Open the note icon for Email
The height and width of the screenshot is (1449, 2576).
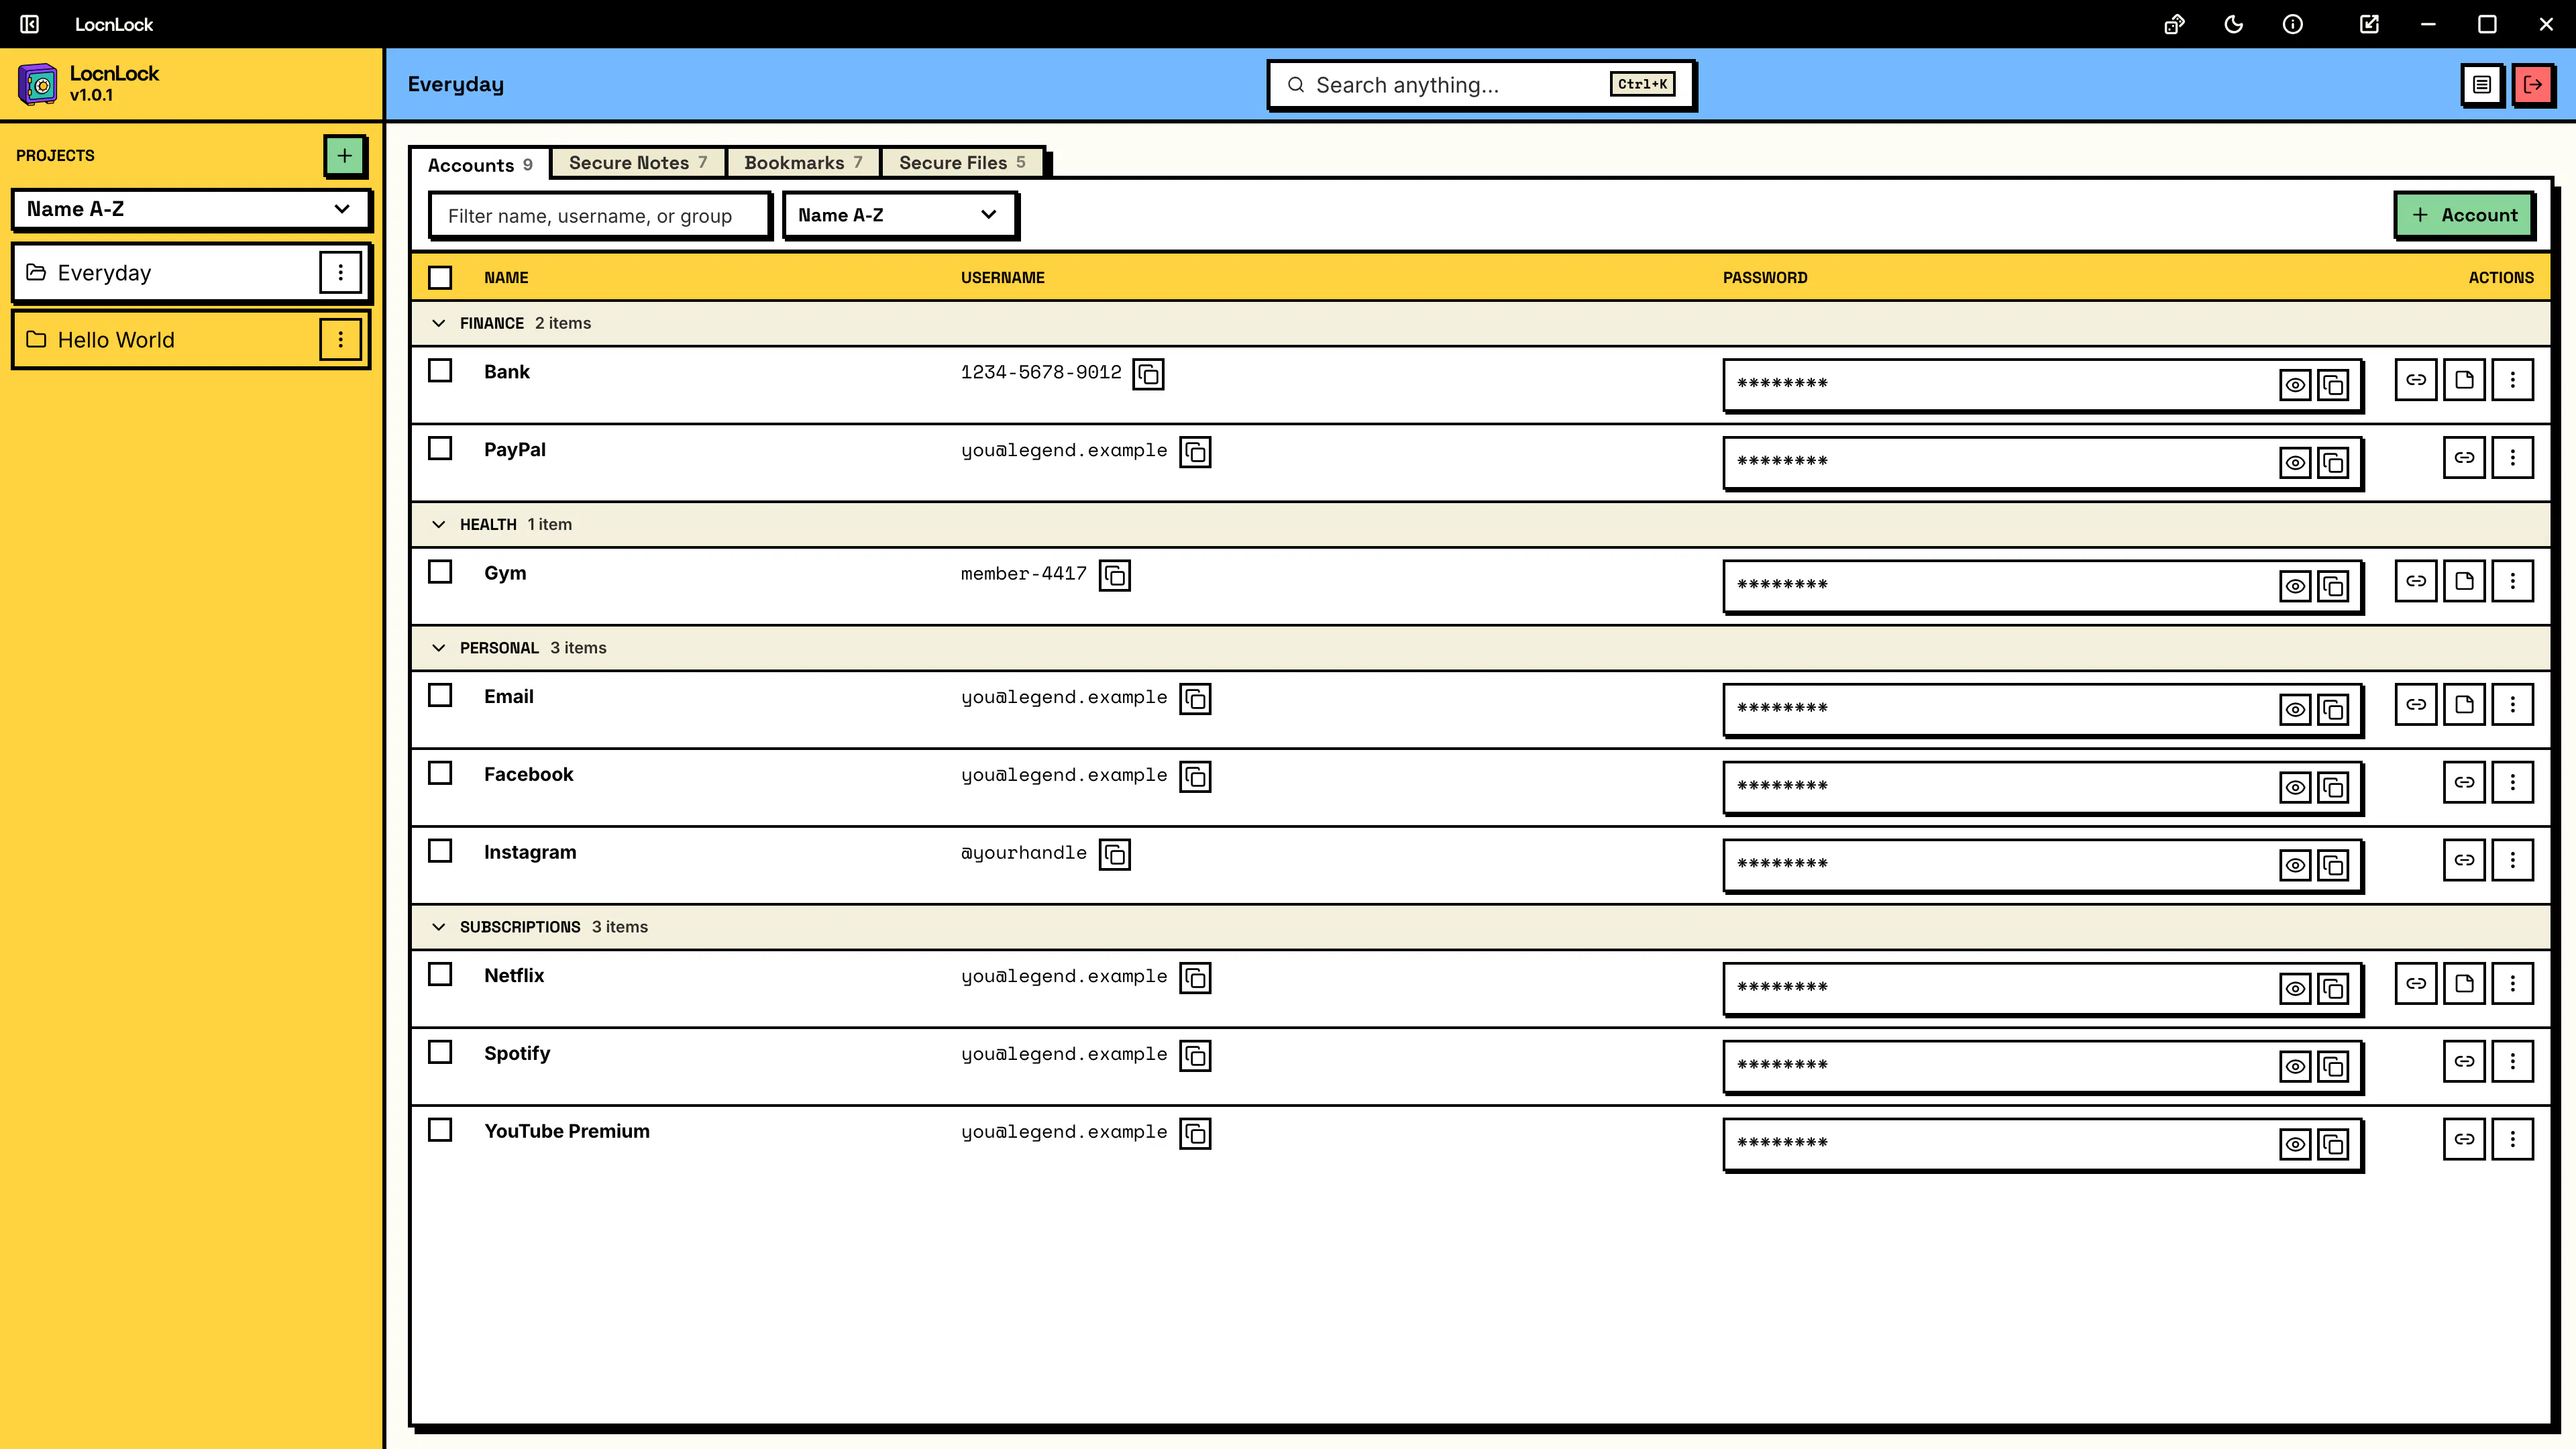coord(2464,705)
